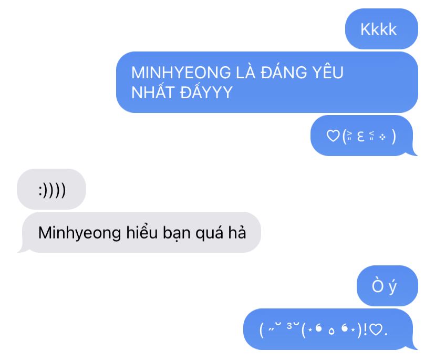Tap the four-dot sparkle symbol in kaomoji
This screenshot has height=361, width=435.
(382, 137)
